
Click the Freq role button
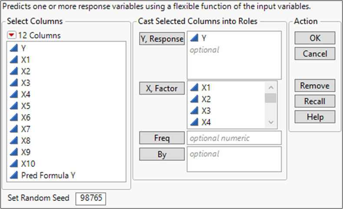click(162, 138)
